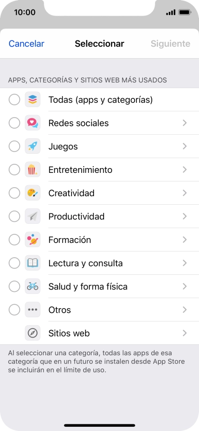Select the Juegos category radio circle

point(14,146)
